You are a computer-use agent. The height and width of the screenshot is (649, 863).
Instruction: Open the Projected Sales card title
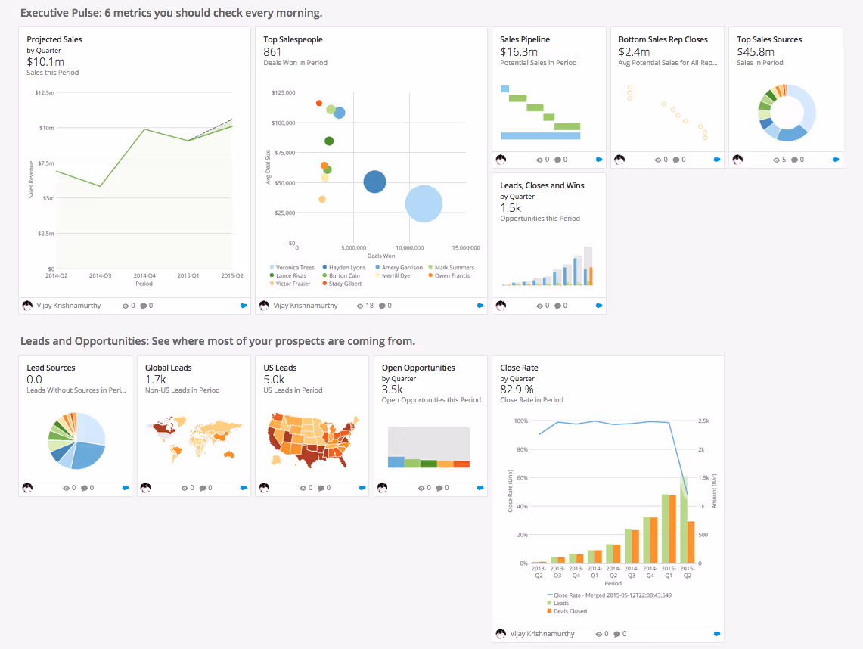(54, 39)
